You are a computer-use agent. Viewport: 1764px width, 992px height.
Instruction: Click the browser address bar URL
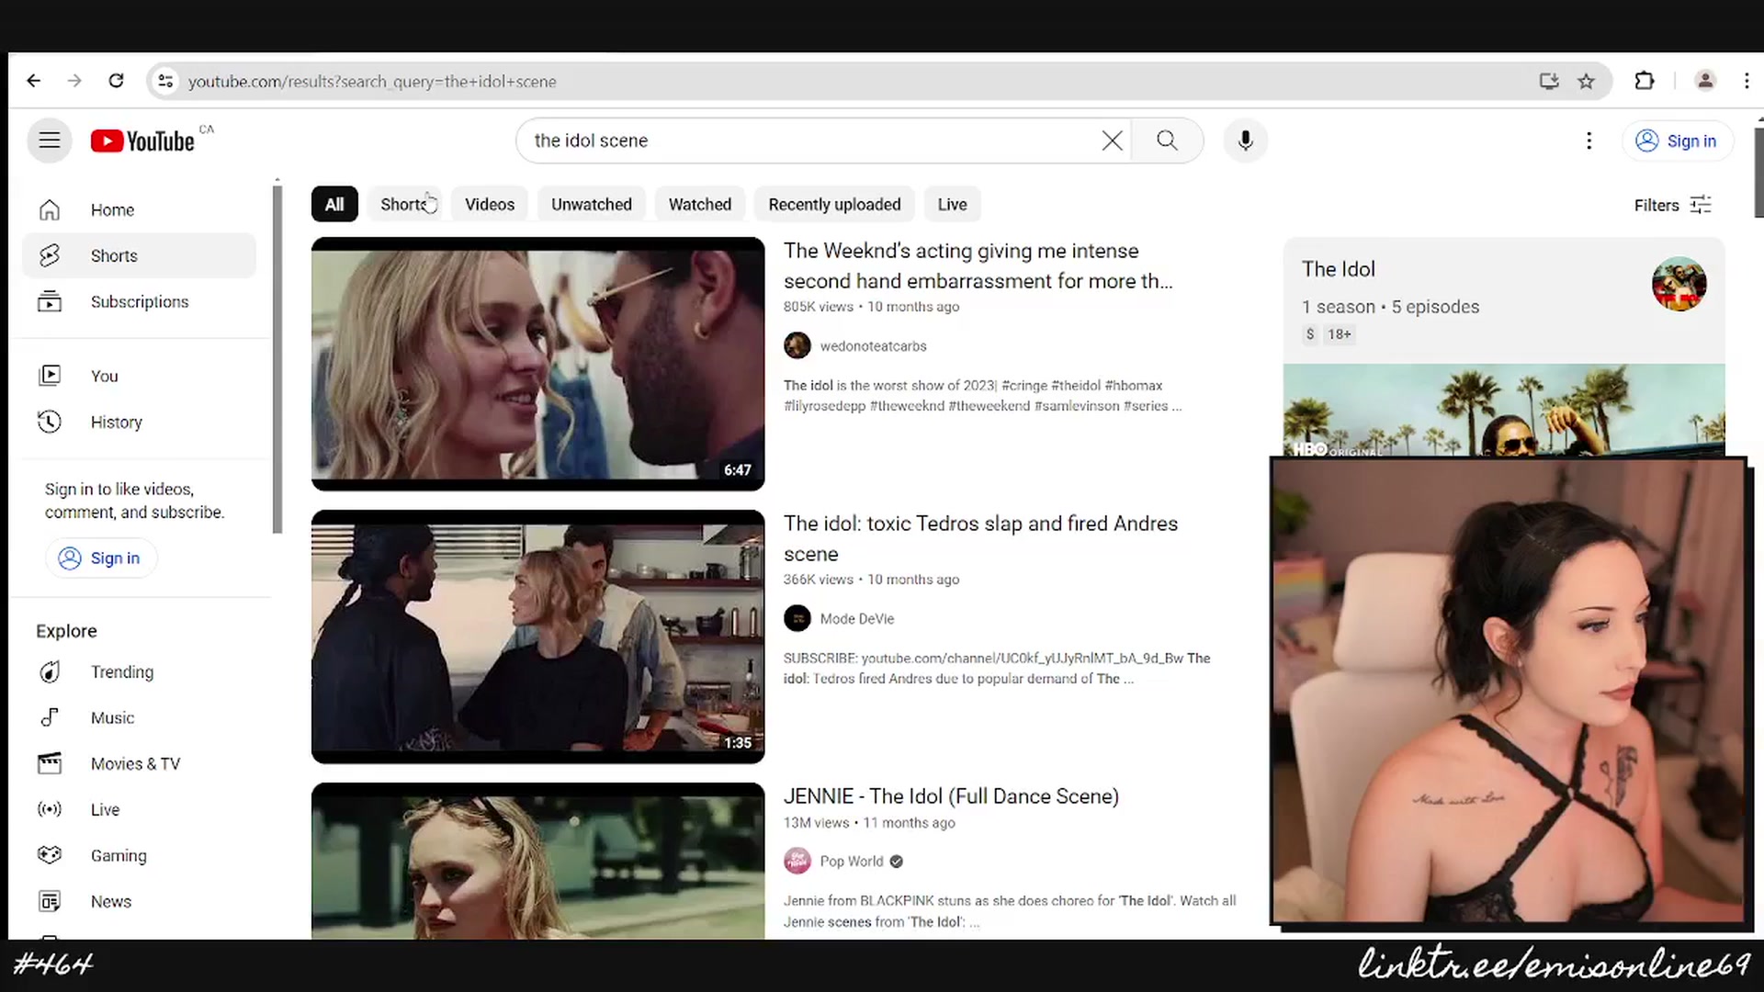(x=372, y=82)
